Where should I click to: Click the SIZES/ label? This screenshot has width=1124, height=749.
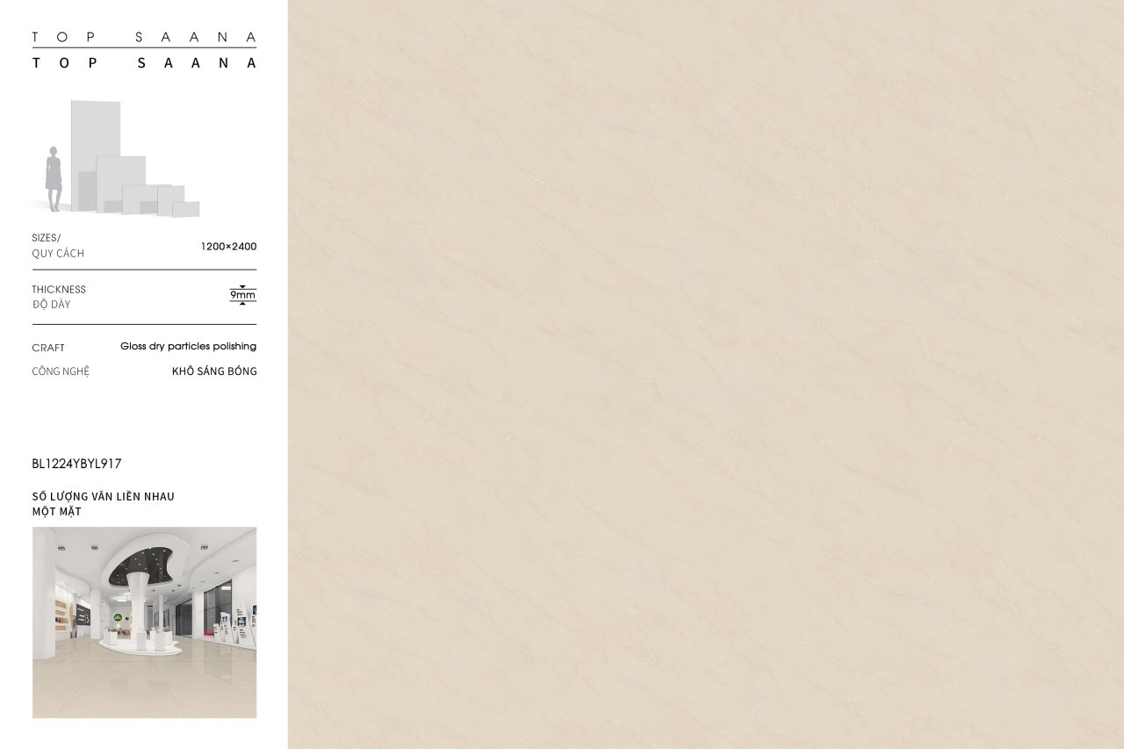[x=47, y=238]
